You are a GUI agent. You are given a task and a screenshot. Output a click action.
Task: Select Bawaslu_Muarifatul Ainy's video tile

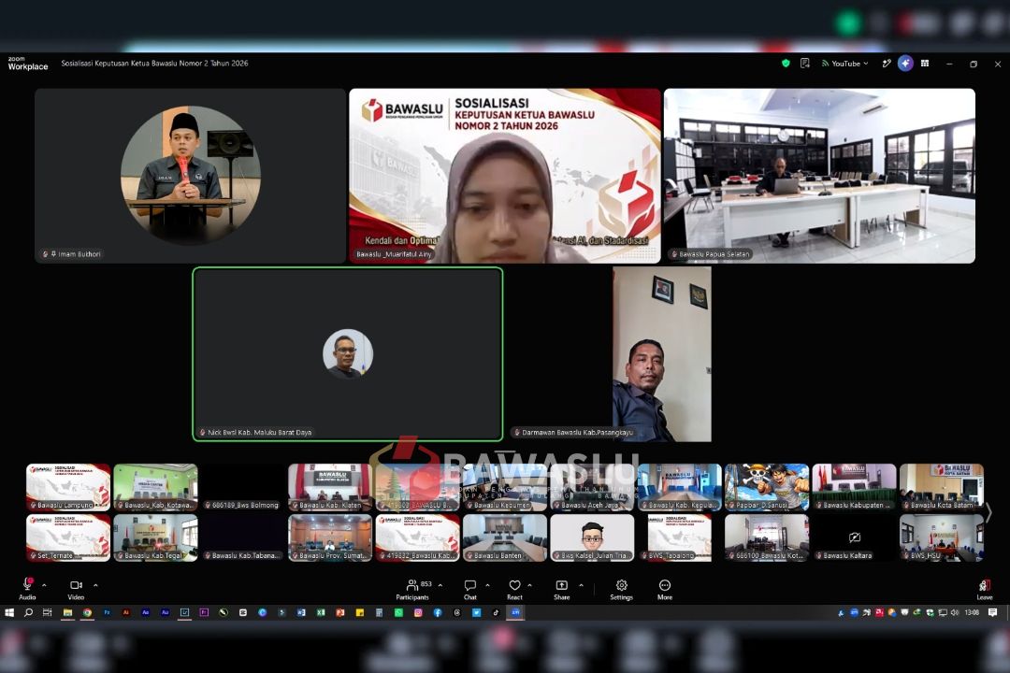505,175
